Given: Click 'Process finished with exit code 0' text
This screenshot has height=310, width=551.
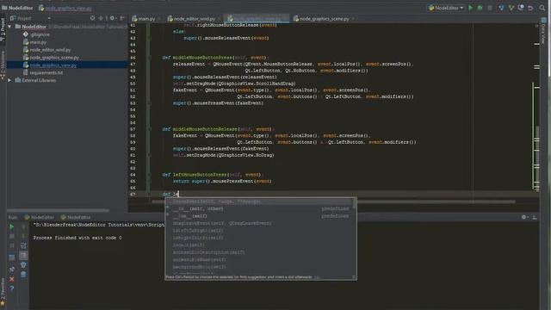Looking at the screenshot, I should (77, 238).
